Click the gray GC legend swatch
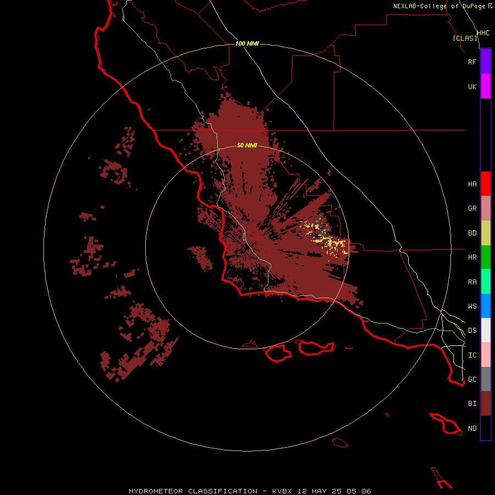 (x=486, y=379)
